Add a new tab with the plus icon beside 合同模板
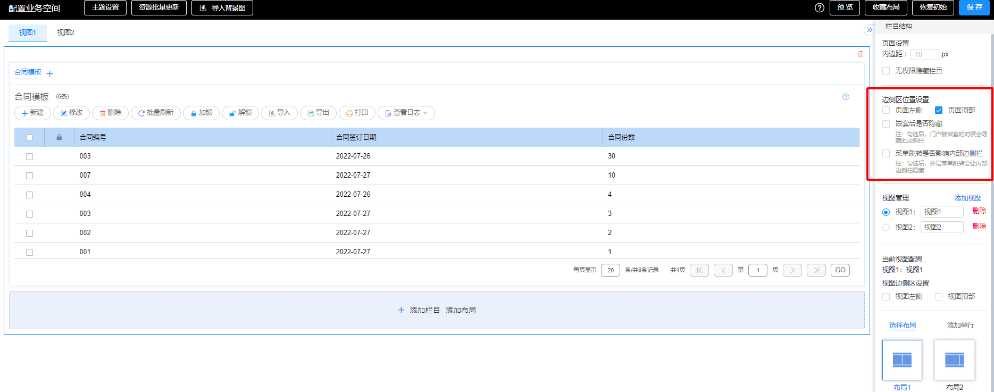This screenshot has width=994, height=392. point(50,73)
